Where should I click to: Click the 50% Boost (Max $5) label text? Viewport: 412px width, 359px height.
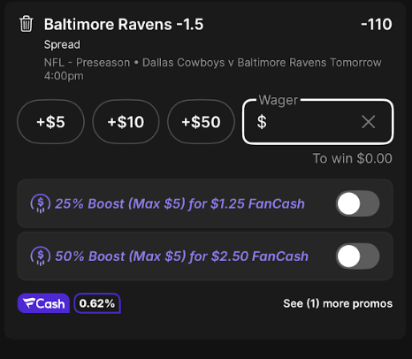[121, 256]
